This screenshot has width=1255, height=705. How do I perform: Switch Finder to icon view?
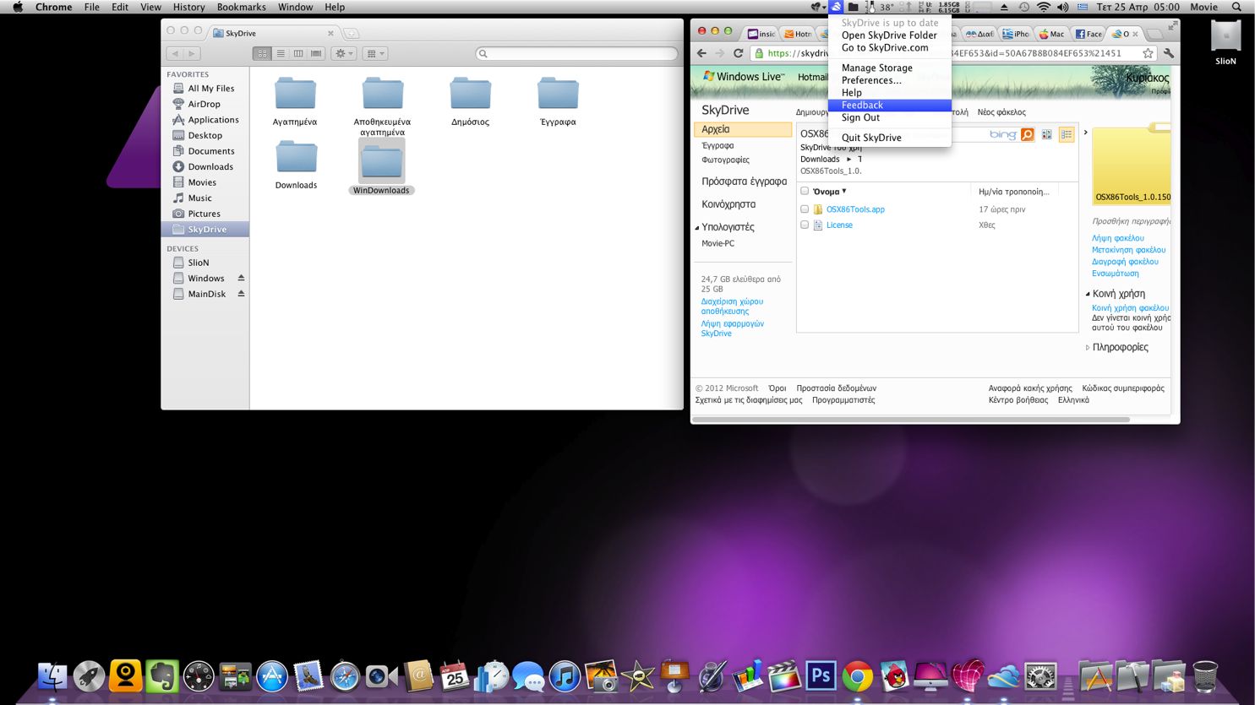pos(262,53)
